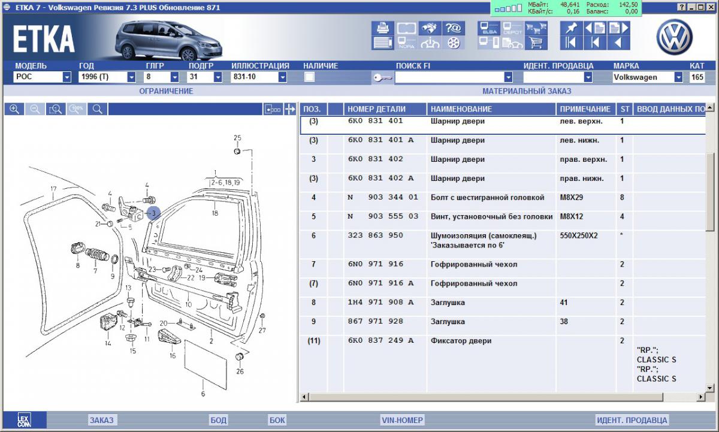Click the multiple shopping carts icon
The image size is (719, 432).
point(536,28)
